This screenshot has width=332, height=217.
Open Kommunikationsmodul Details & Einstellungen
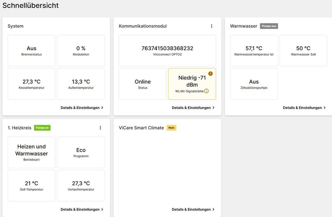pyautogui.click(x=193, y=108)
